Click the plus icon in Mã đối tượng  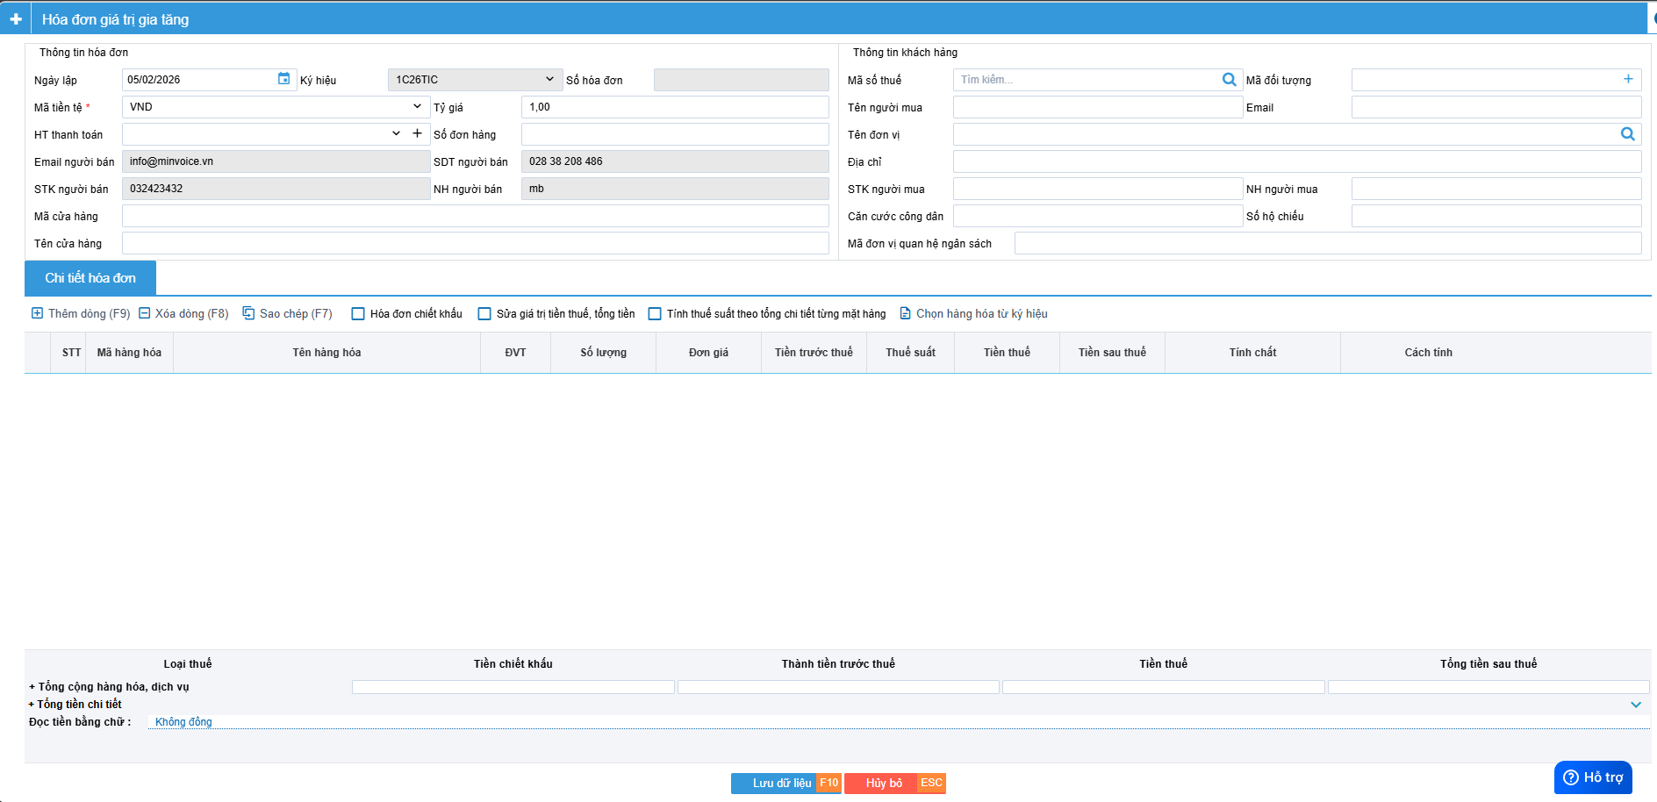pos(1628,79)
